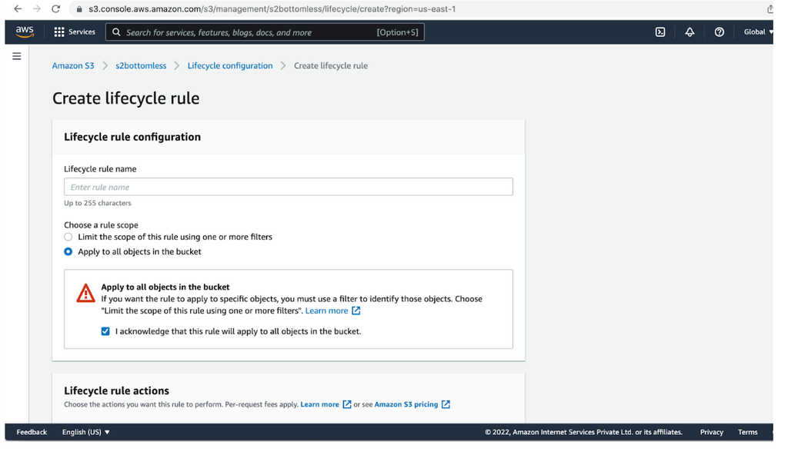Go back in the browser
This screenshot has height=455, width=788.
click(18, 9)
